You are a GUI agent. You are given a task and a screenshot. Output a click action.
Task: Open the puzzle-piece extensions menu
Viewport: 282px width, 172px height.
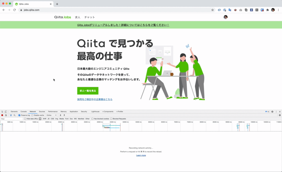point(268,10)
